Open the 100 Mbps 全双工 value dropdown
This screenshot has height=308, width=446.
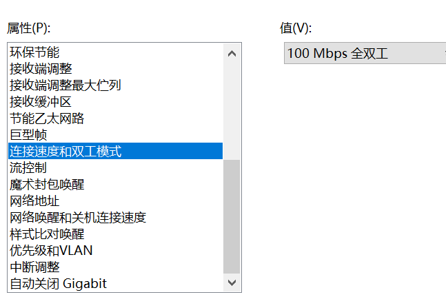point(364,54)
